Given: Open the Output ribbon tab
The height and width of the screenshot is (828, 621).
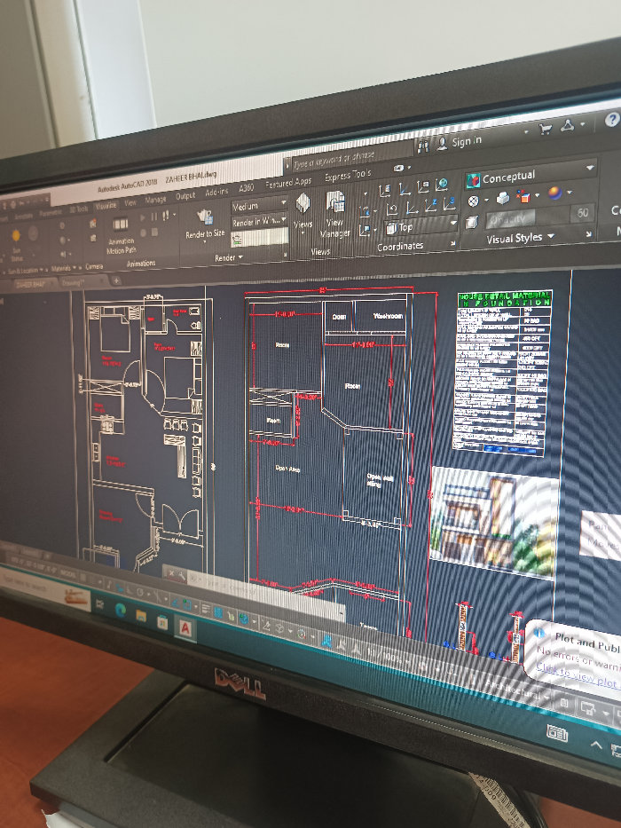Looking at the screenshot, I should pos(185,196).
